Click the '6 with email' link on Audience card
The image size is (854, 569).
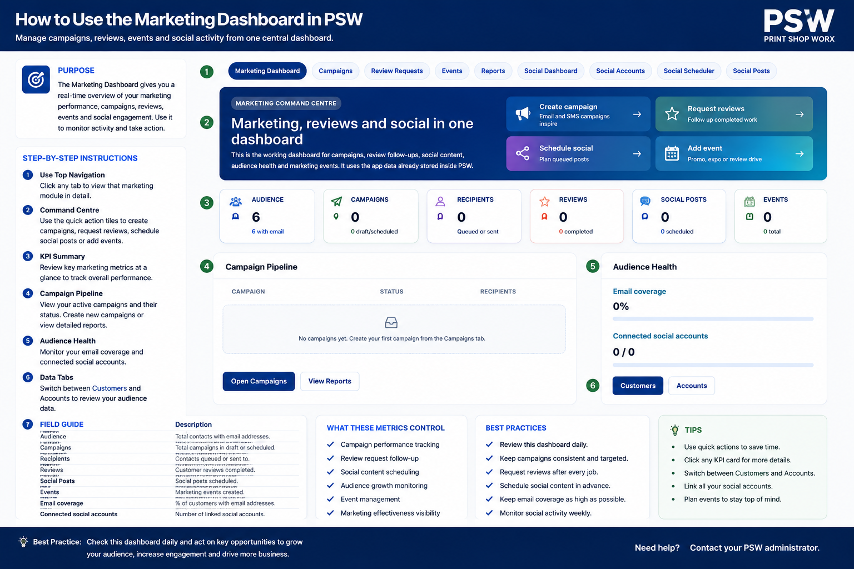267,232
